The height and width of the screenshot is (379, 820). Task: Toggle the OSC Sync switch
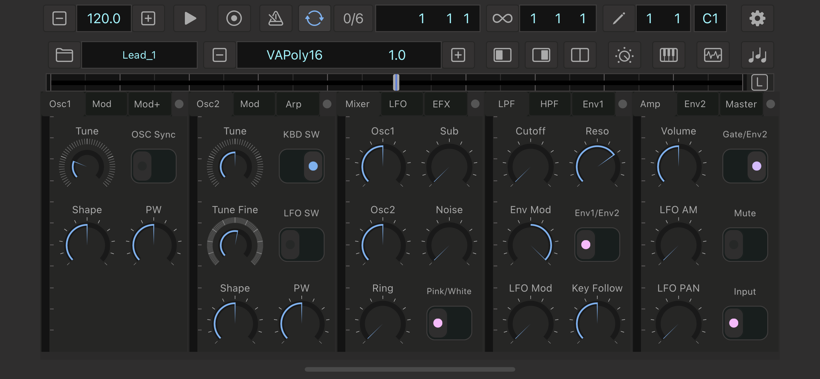pos(153,166)
